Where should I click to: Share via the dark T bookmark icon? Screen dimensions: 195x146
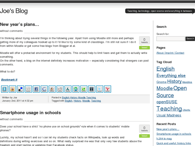pos(92,89)
